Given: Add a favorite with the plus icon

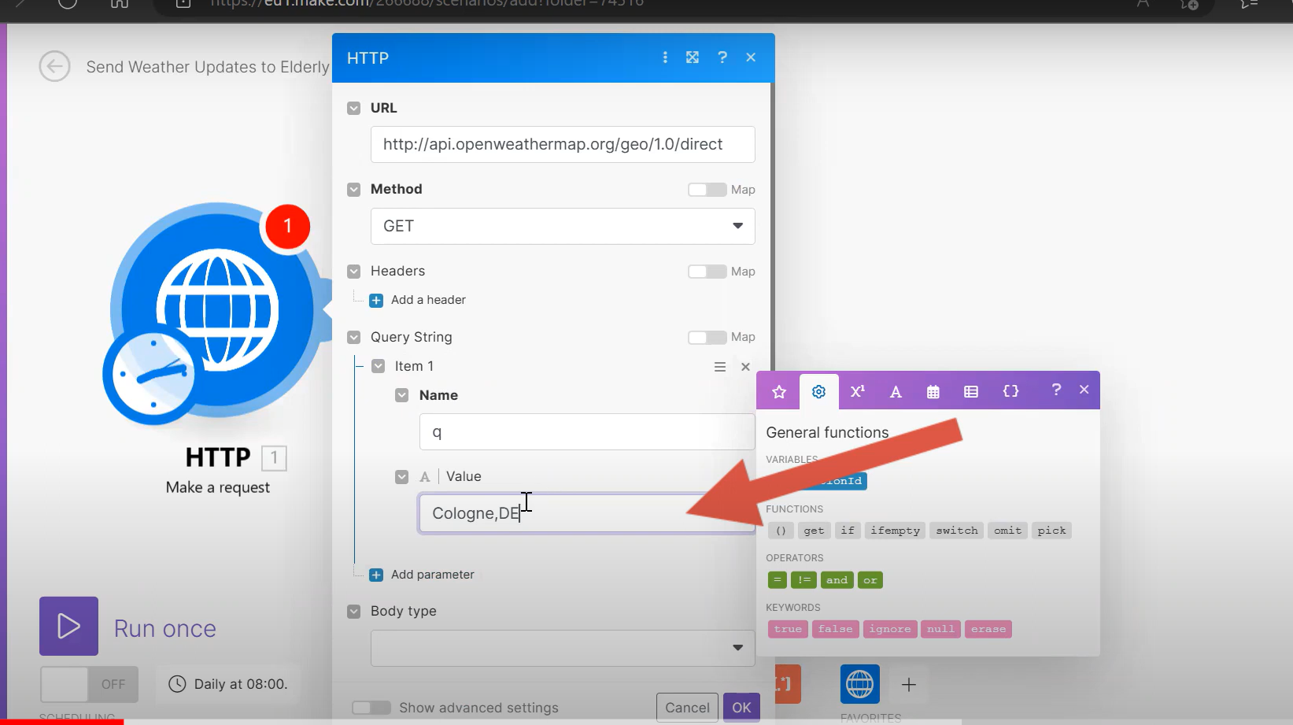Looking at the screenshot, I should pos(908,684).
